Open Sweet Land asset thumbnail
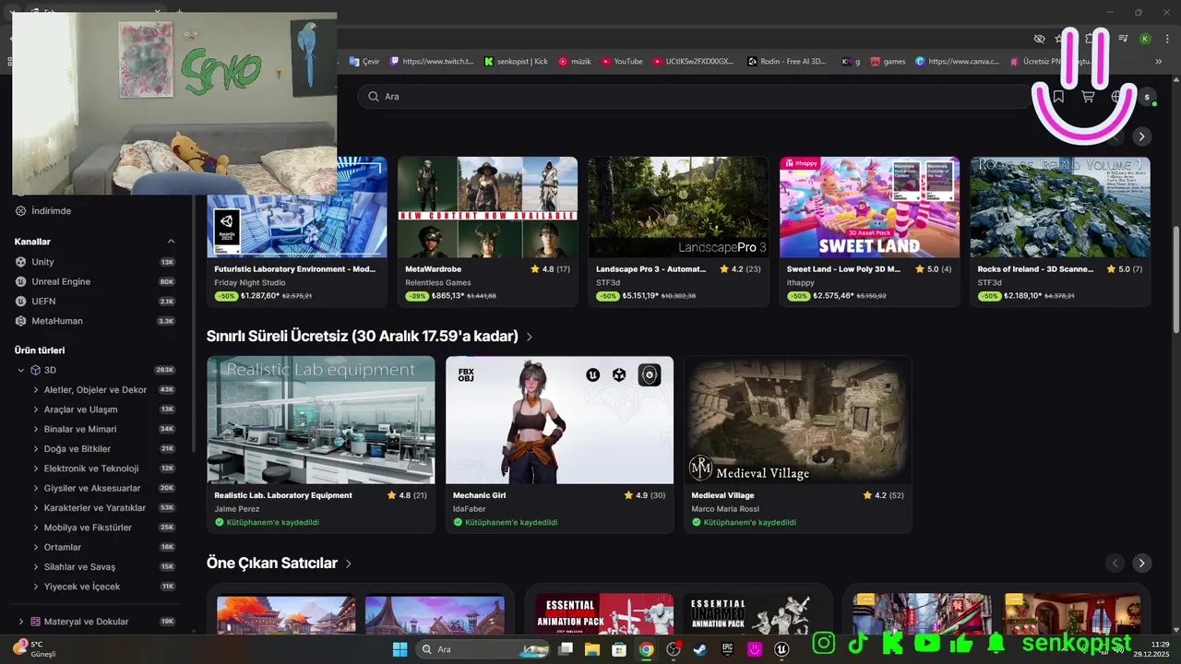Image resolution: width=1181 pixels, height=664 pixels. click(x=869, y=207)
